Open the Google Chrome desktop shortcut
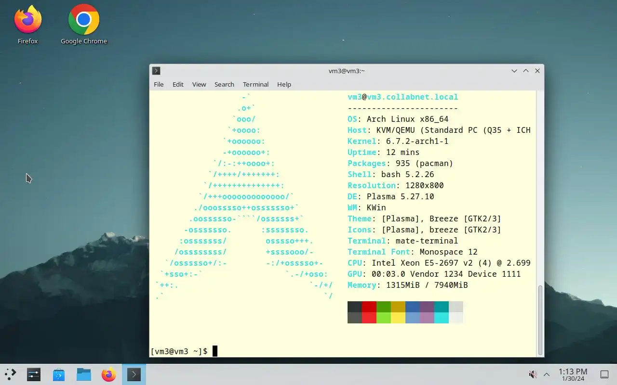Viewport: 617px width, 385px height. tap(84, 25)
